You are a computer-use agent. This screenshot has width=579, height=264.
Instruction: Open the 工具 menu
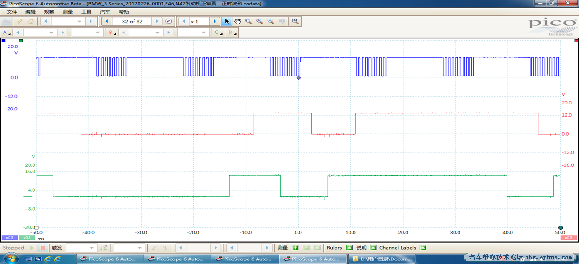click(x=86, y=12)
